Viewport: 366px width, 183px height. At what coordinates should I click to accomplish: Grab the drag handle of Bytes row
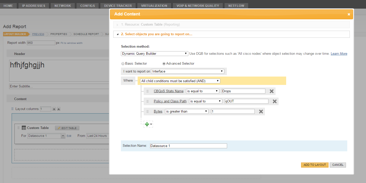coord(148,112)
